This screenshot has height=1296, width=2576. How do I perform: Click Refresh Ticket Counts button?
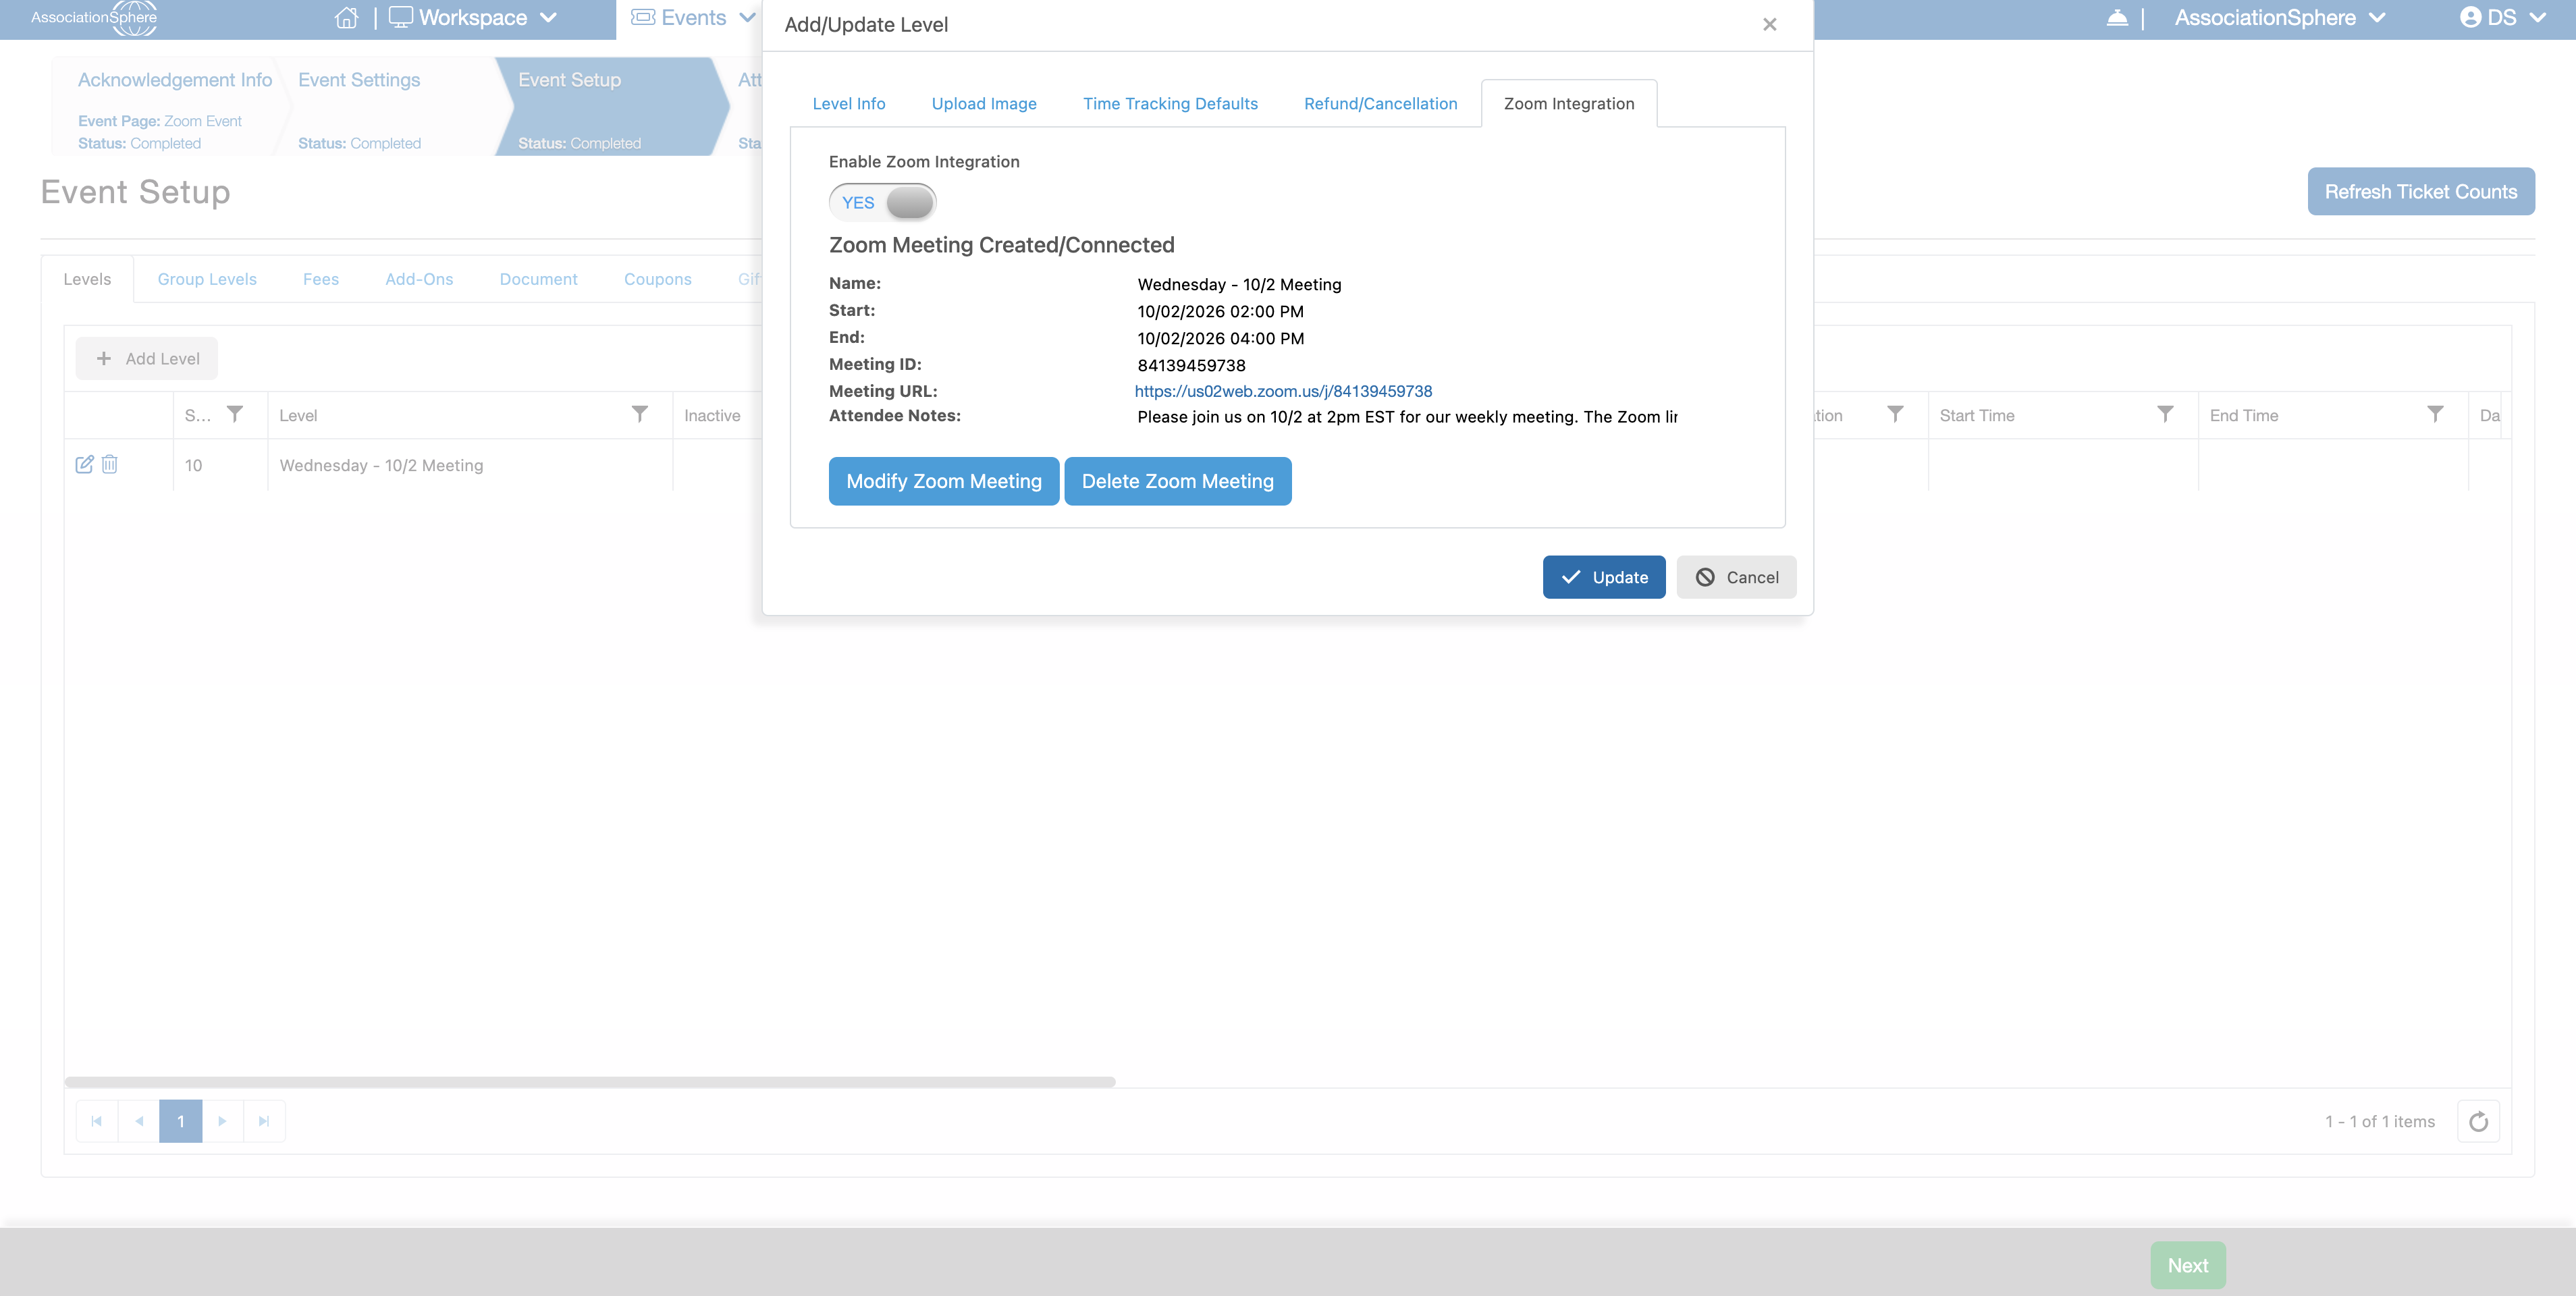coord(2420,191)
